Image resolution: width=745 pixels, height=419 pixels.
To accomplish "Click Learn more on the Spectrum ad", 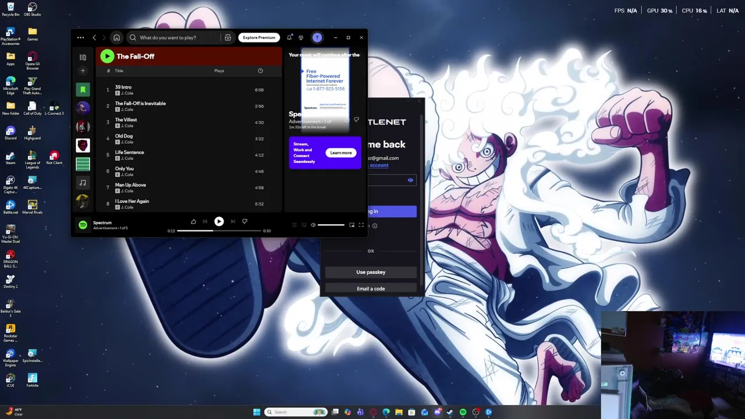I will click(x=341, y=153).
